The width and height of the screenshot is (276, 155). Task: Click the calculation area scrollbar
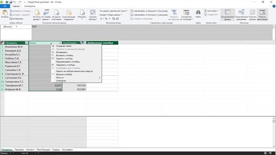[x=274, y=132]
